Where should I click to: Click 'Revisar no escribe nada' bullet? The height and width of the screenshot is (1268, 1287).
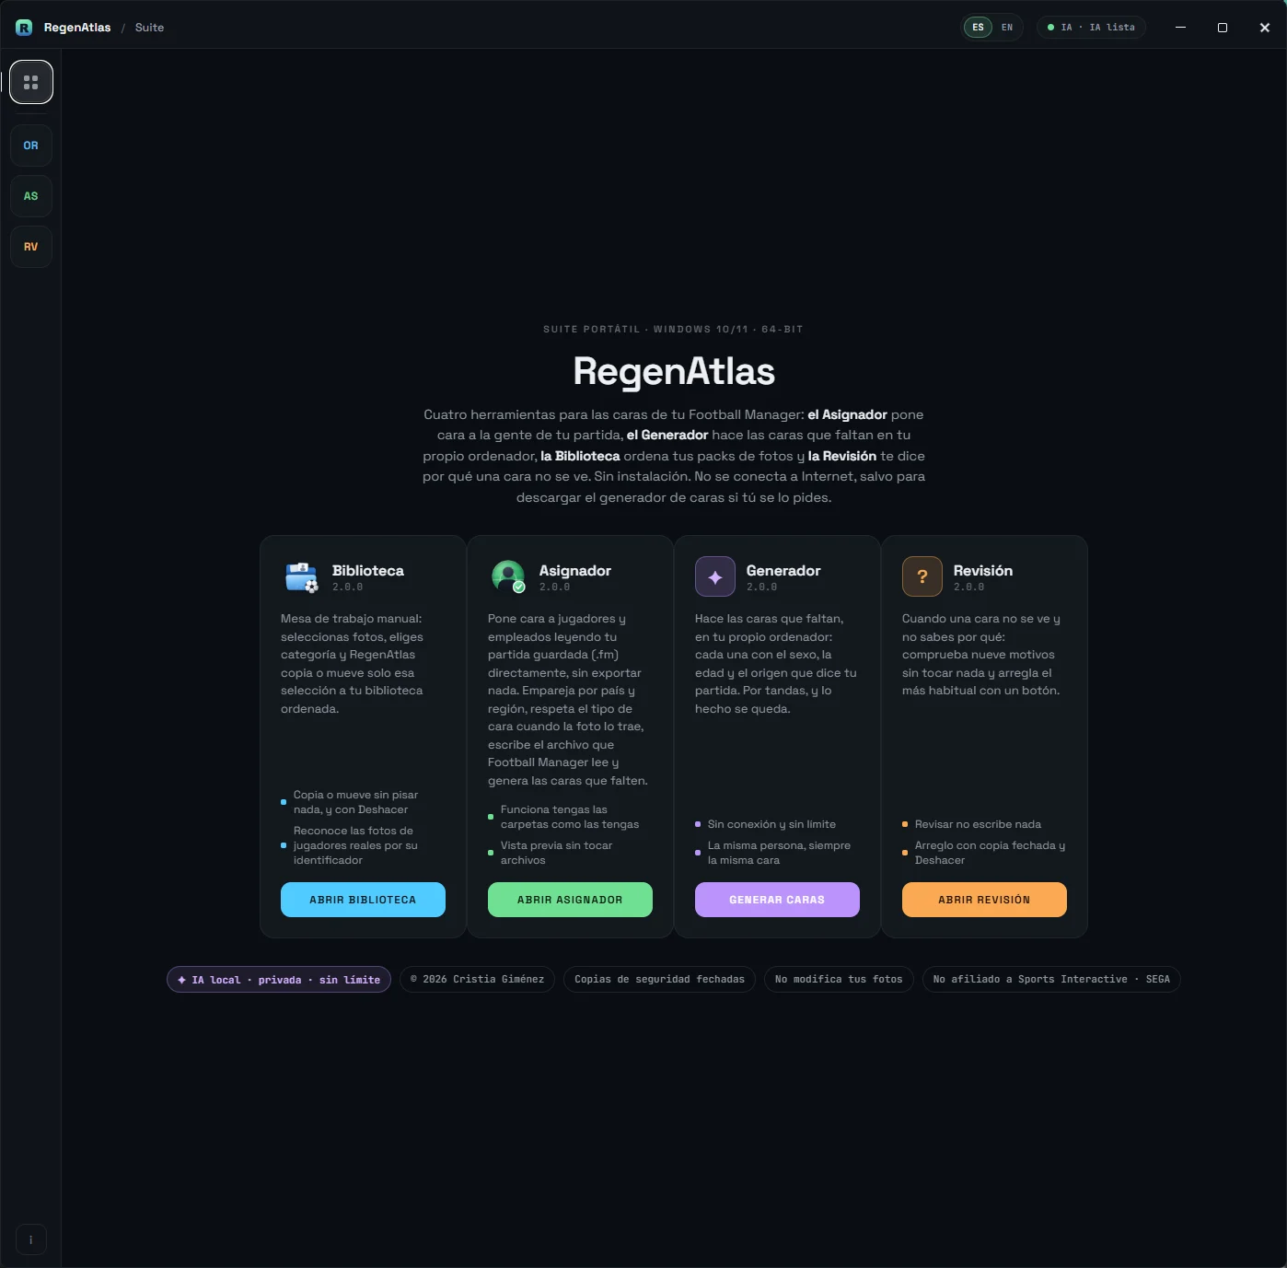point(972,824)
